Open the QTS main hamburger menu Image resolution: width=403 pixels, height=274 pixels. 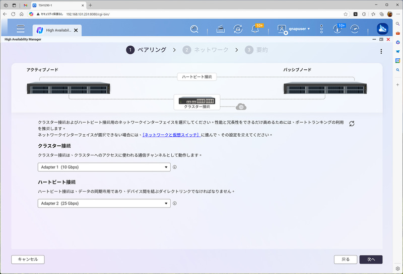[21, 29]
